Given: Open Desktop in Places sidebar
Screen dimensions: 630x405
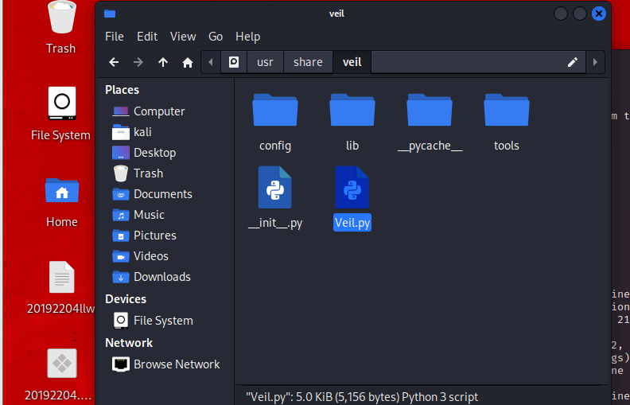Looking at the screenshot, I should click(x=144, y=153).
